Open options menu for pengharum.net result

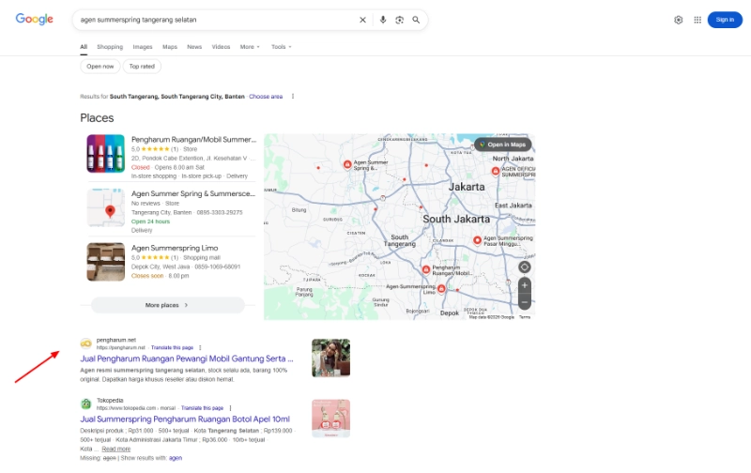click(x=200, y=347)
